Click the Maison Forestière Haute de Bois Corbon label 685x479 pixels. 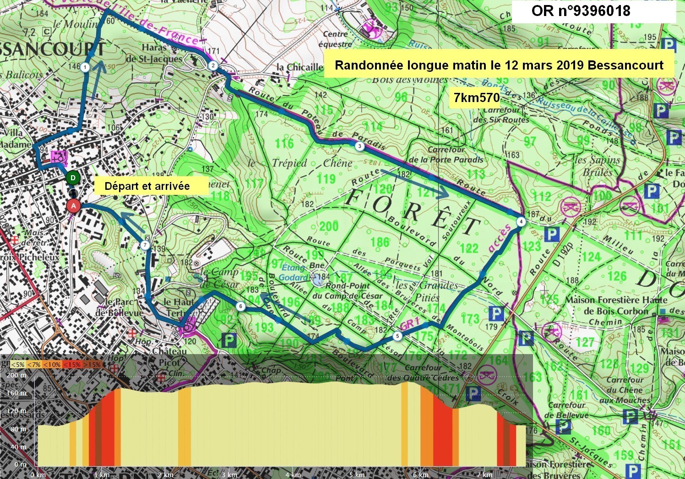(x=616, y=306)
